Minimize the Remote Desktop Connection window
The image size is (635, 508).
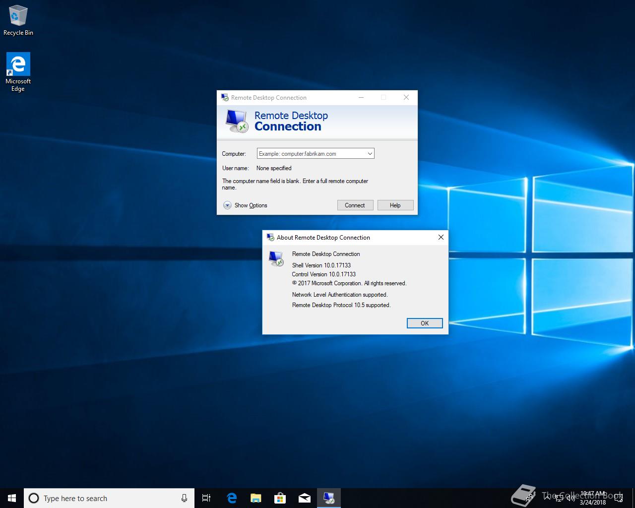pyautogui.click(x=361, y=97)
